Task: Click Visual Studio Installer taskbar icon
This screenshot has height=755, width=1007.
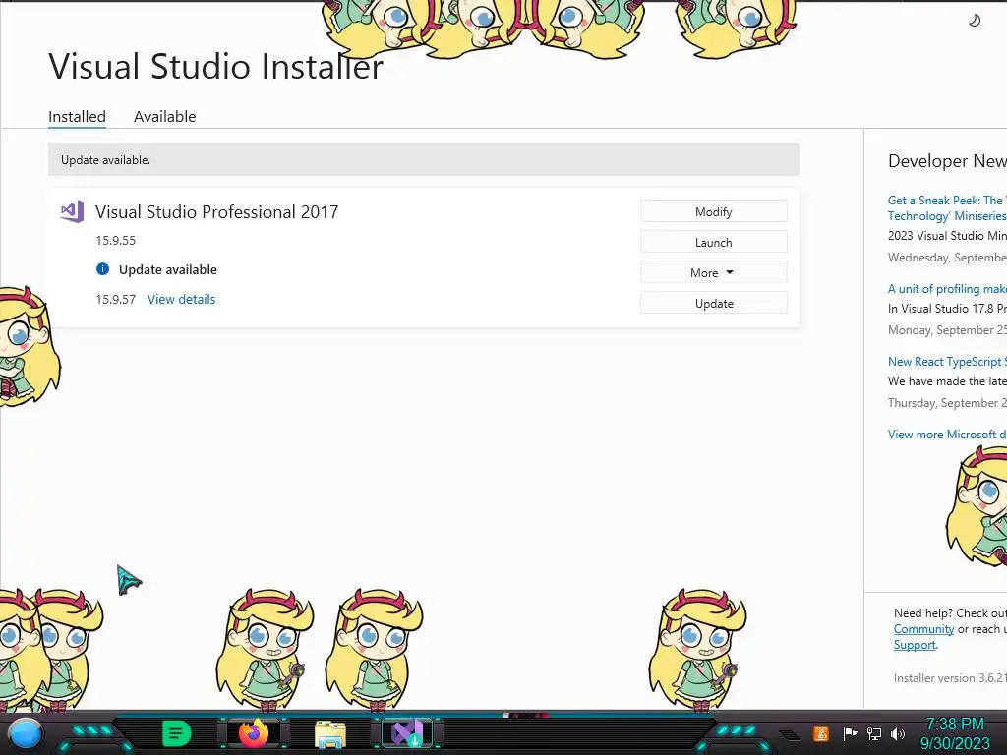Action: coord(407,733)
